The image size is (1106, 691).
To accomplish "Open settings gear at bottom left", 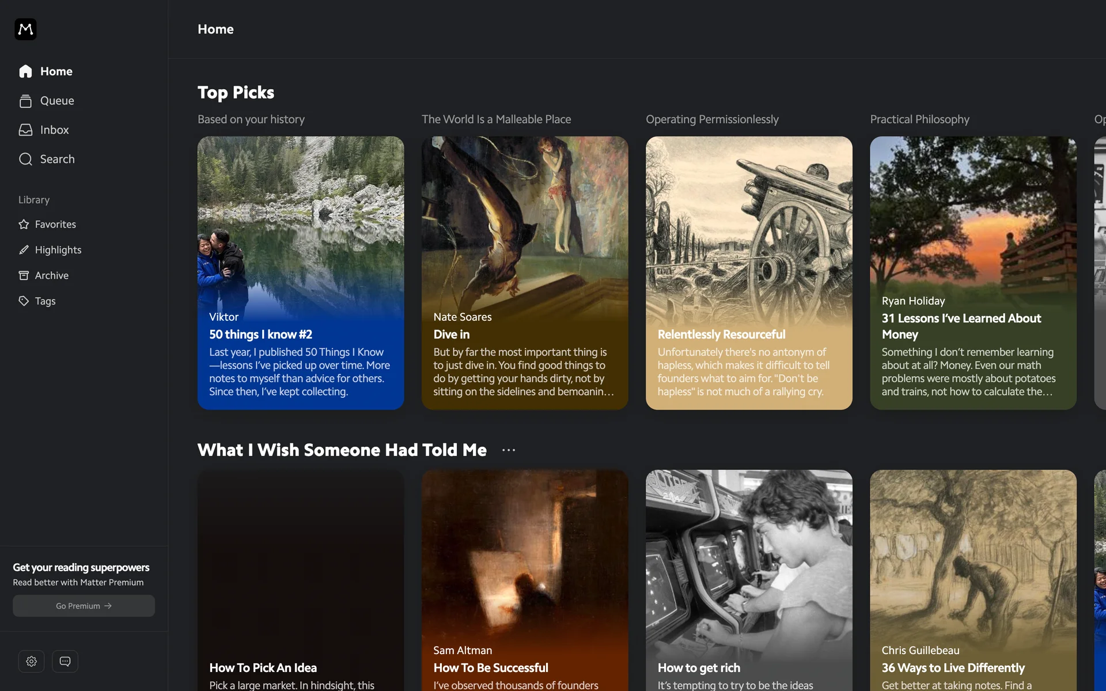I will coord(32,661).
